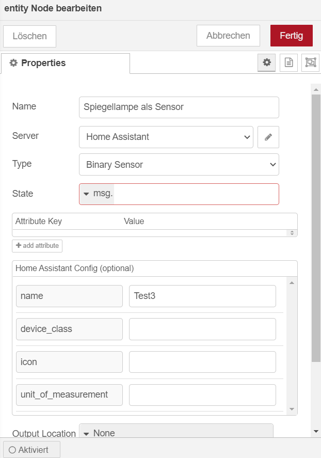Click the device_class value field
Image resolution: width=321 pixels, height=458 pixels.
[x=202, y=329]
